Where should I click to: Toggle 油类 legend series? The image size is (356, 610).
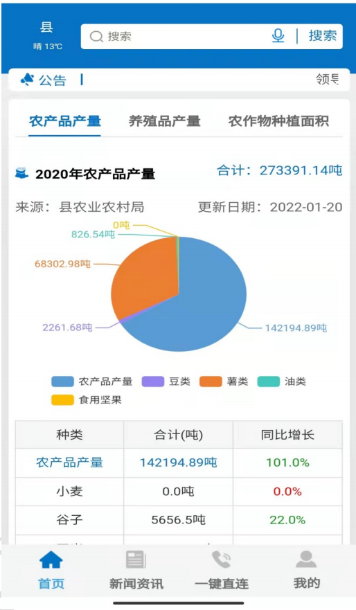click(x=282, y=382)
